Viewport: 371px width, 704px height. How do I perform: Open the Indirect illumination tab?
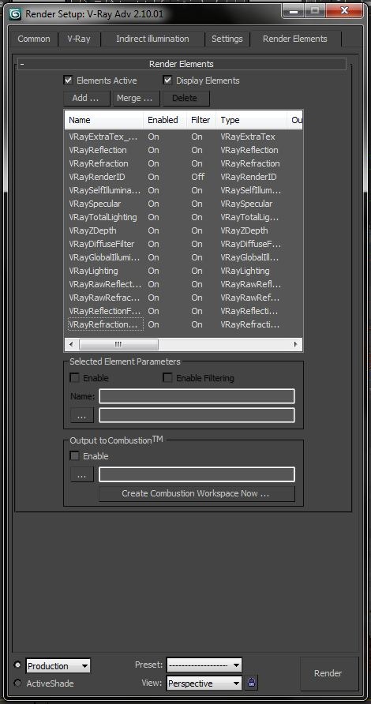point(152,39)
